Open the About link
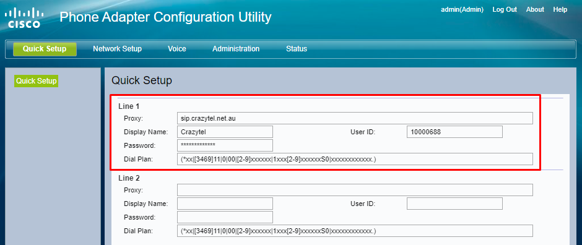The width and height of the screenshot is (582, 245). point(535,10)
